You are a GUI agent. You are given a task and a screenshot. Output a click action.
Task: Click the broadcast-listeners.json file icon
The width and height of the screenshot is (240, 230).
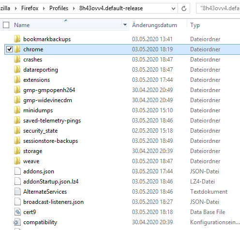[x=17, y=201]
